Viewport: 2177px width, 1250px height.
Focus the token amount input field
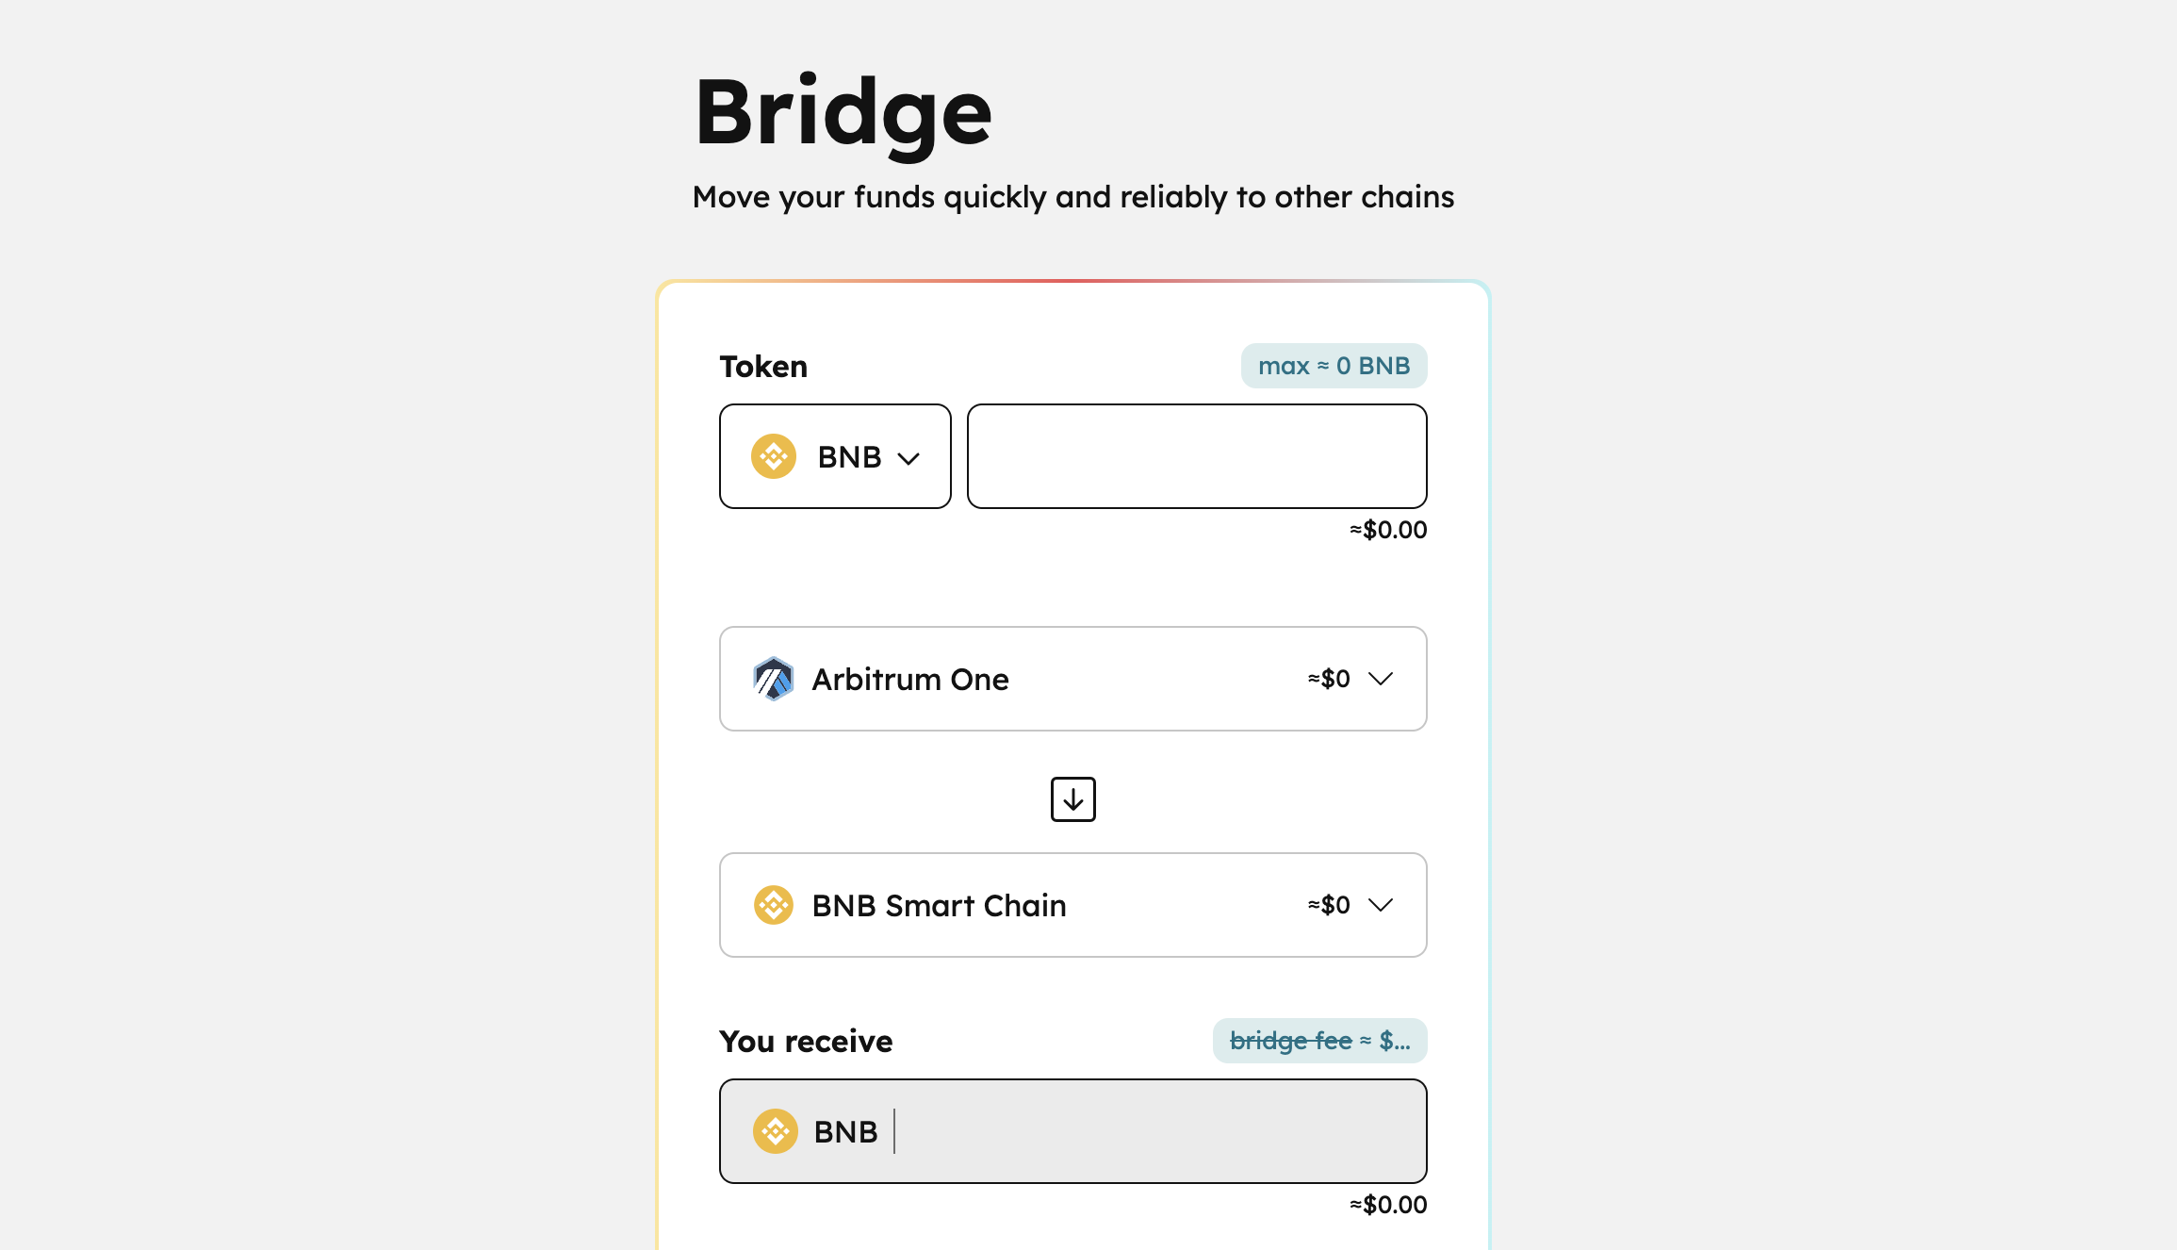click(x=1197, y=456)
